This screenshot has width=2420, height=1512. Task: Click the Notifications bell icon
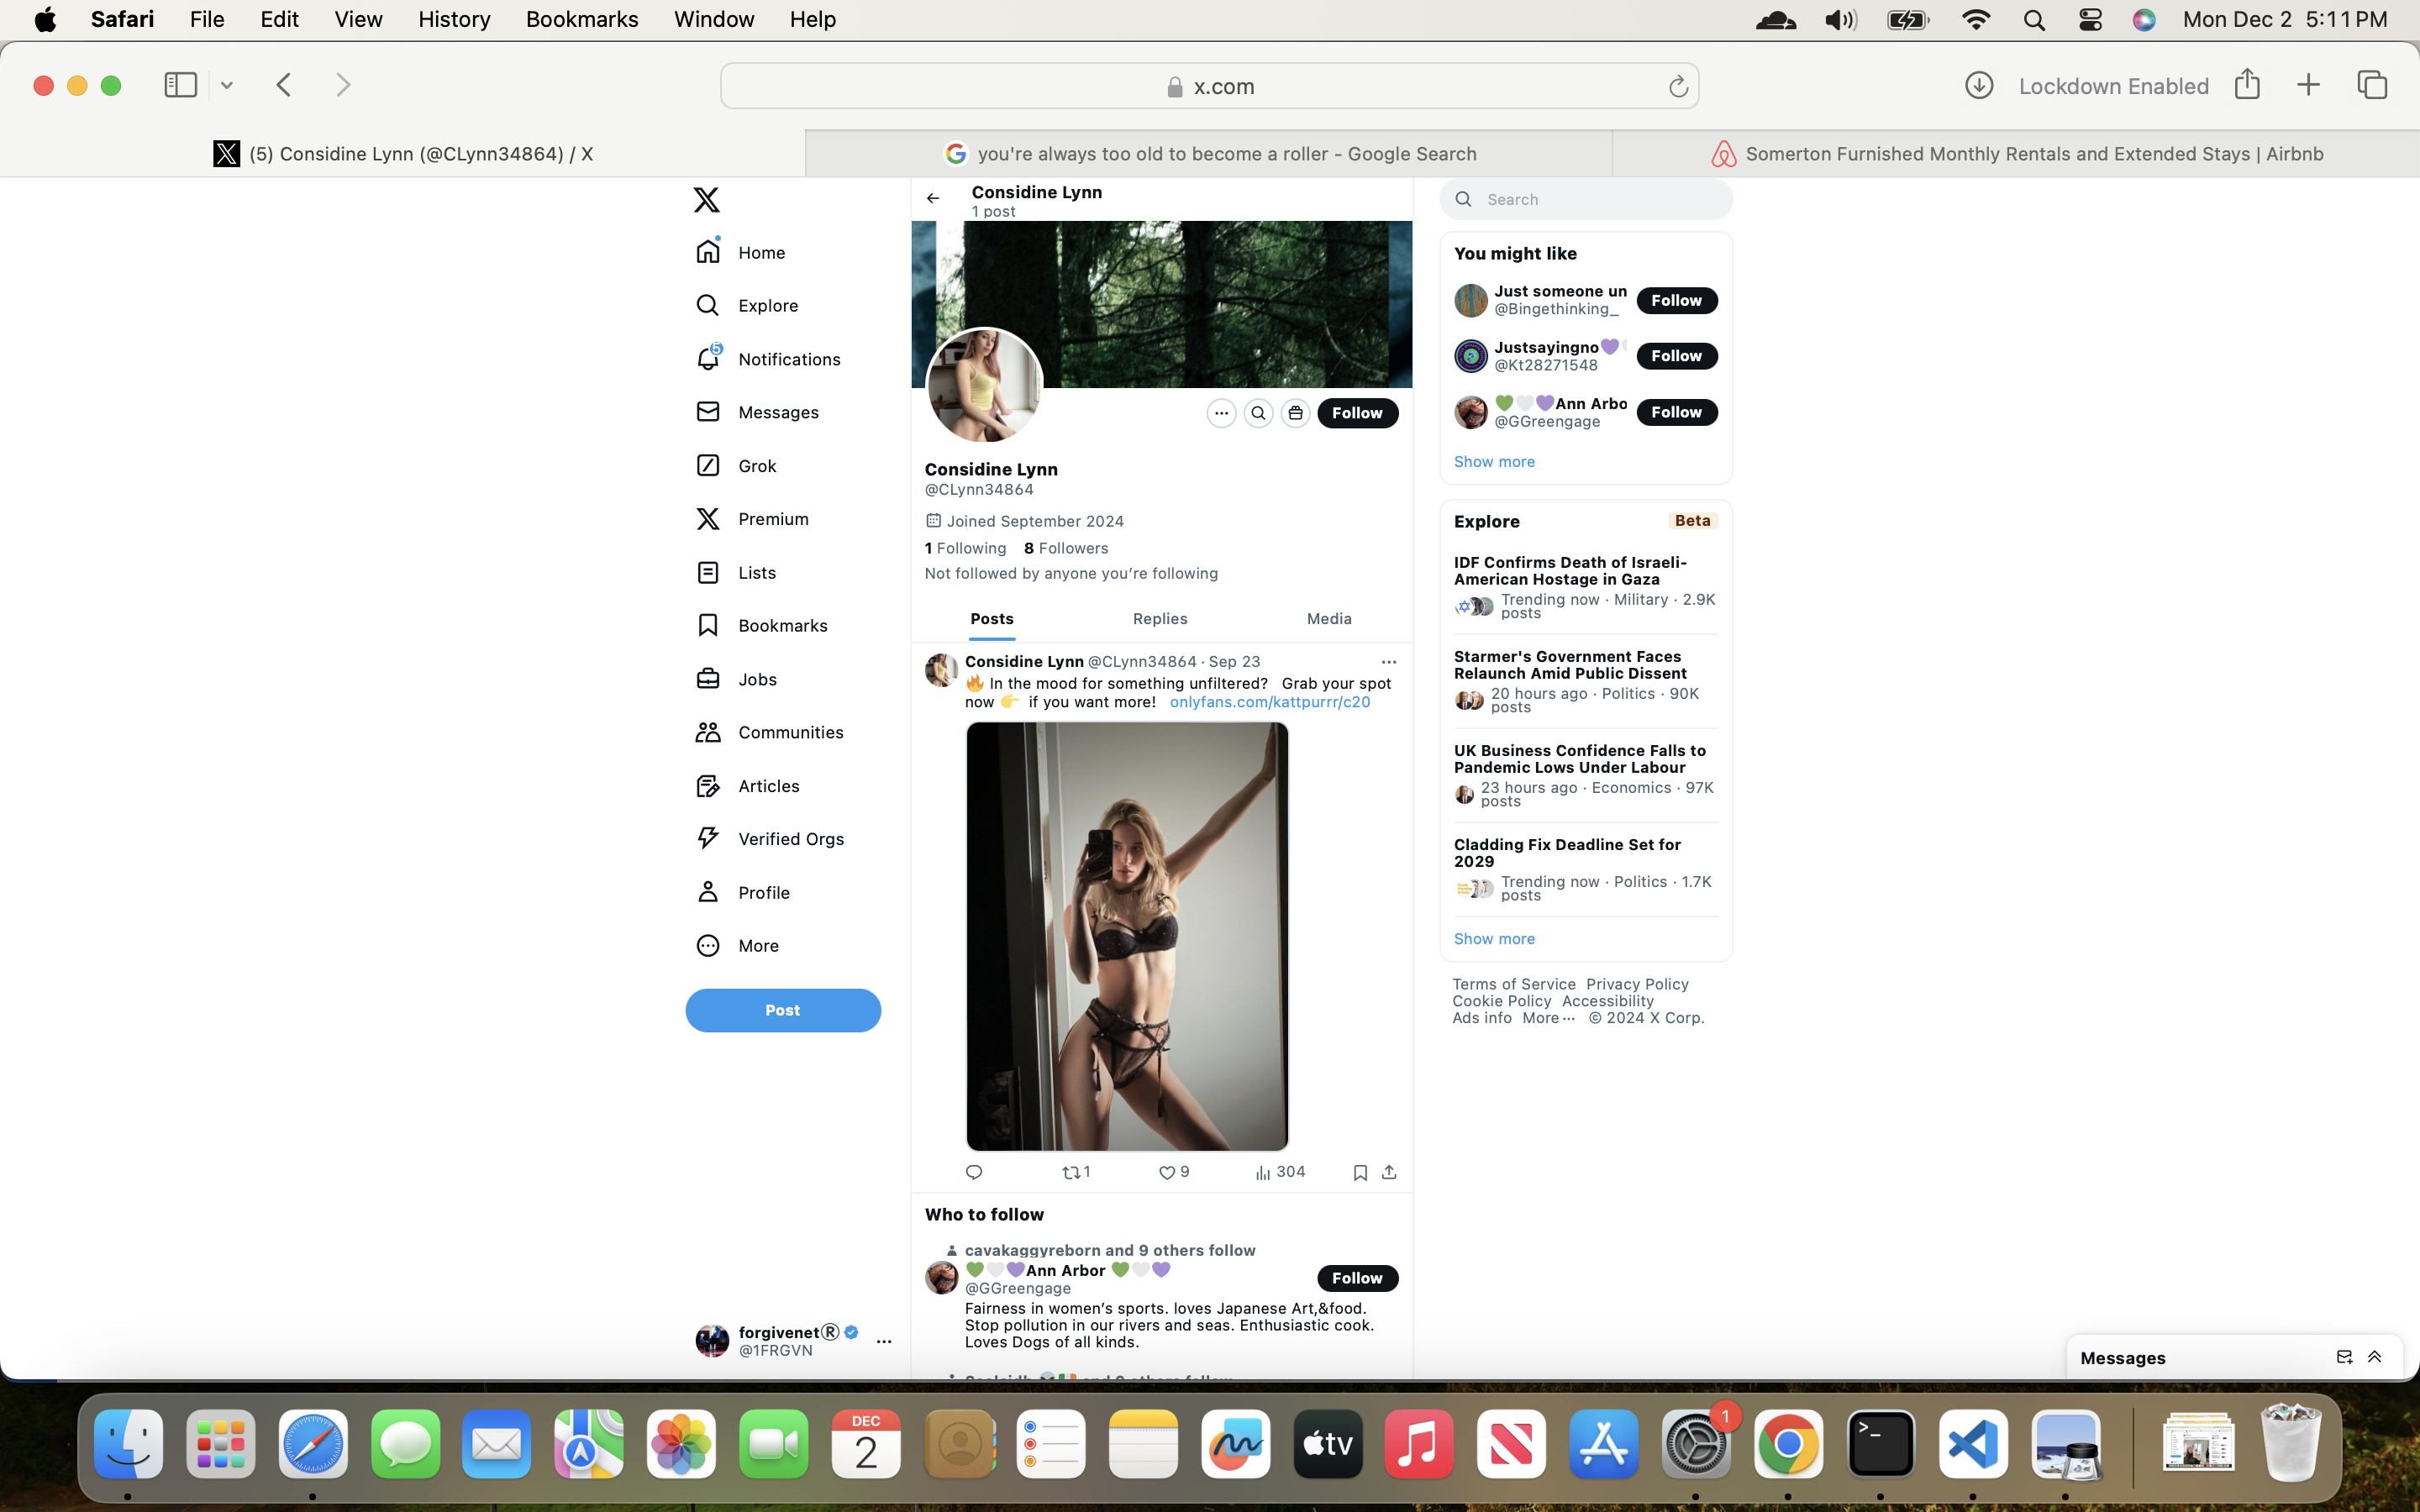(708, 358)
